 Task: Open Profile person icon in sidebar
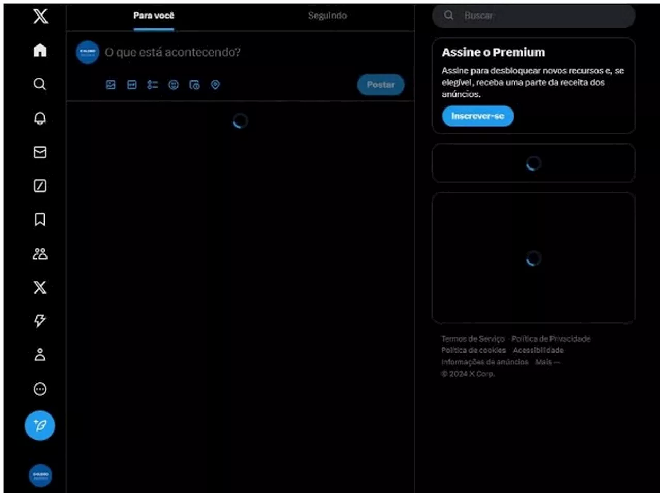pos(40,355)
